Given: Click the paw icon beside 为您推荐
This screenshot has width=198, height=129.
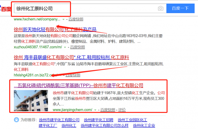Looking at the screenshot, I should tap(16, 120).
